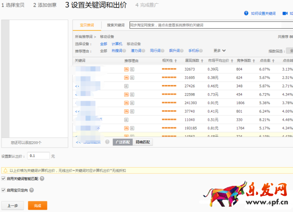The height and width of the screenshot is (212, 293).
Task: Click video icon beside 如何设置关键词
Action: click(x=246, y=14)
